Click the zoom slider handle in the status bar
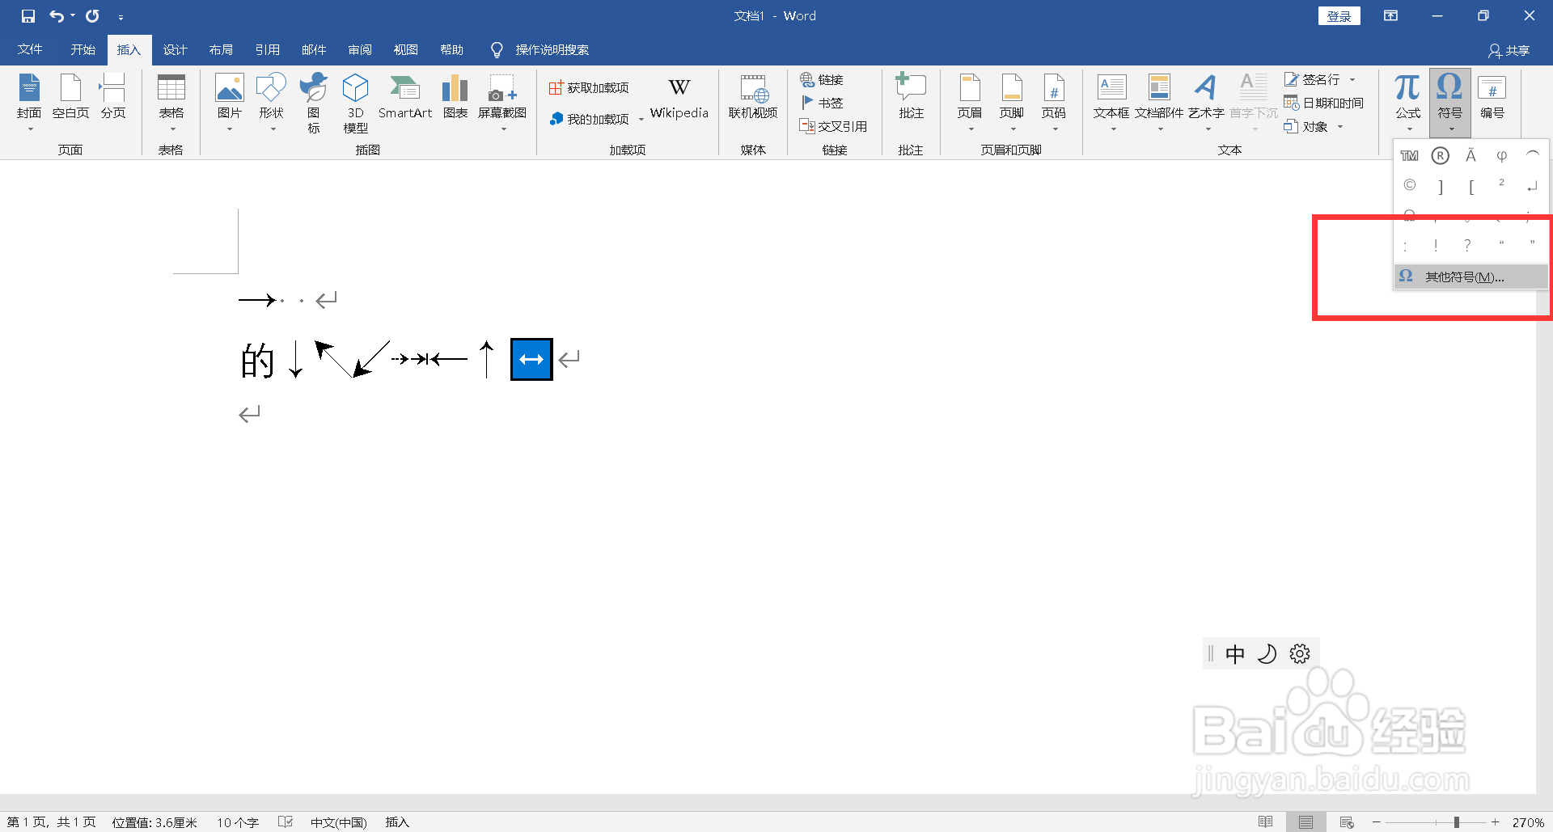Image resolution: width=1553 pixels, height=832 pixels. coord(1456,822)
